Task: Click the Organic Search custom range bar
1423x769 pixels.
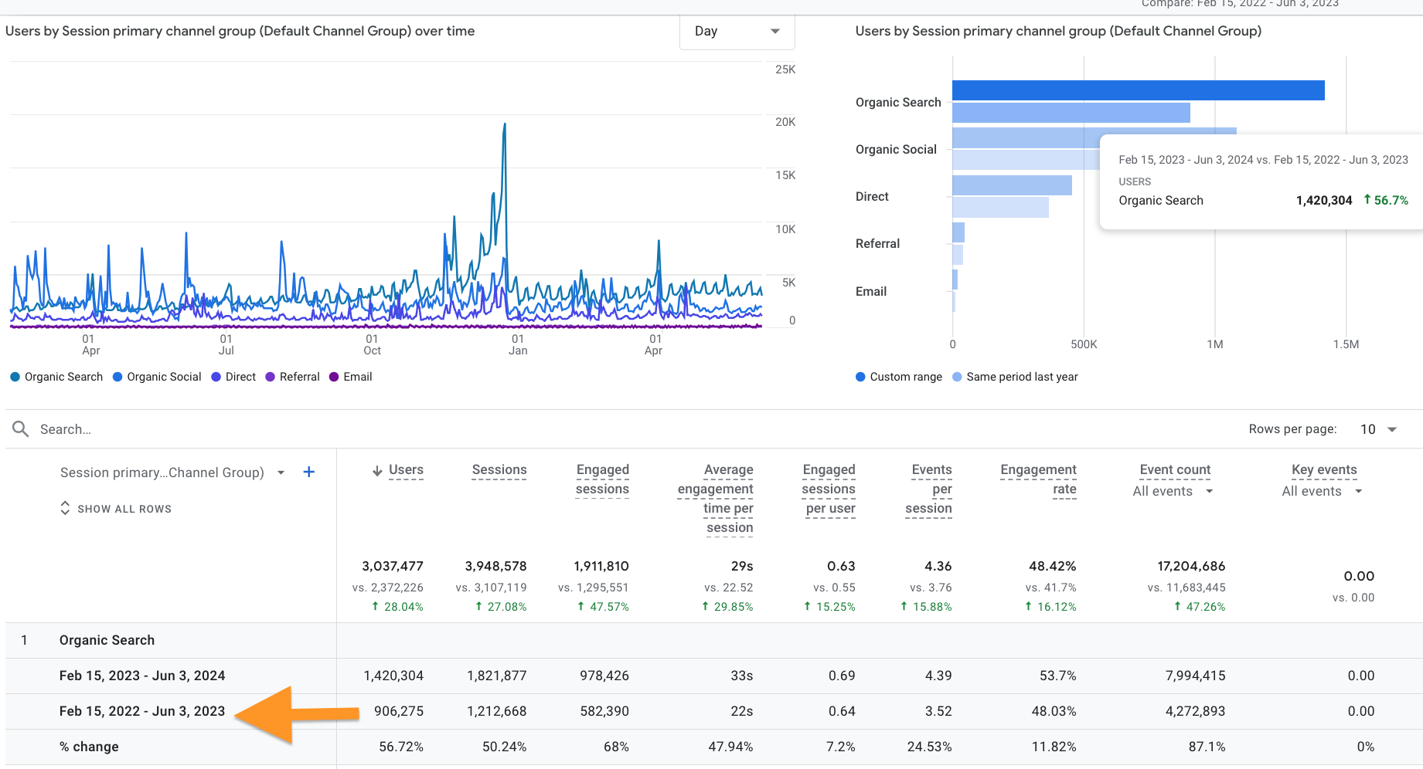Action: (x=1138, y=90)
